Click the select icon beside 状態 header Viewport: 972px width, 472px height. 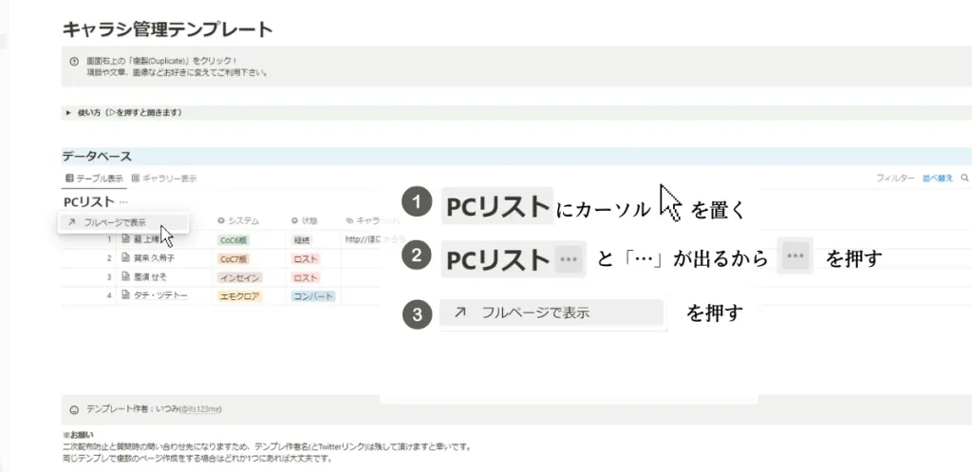294,220
